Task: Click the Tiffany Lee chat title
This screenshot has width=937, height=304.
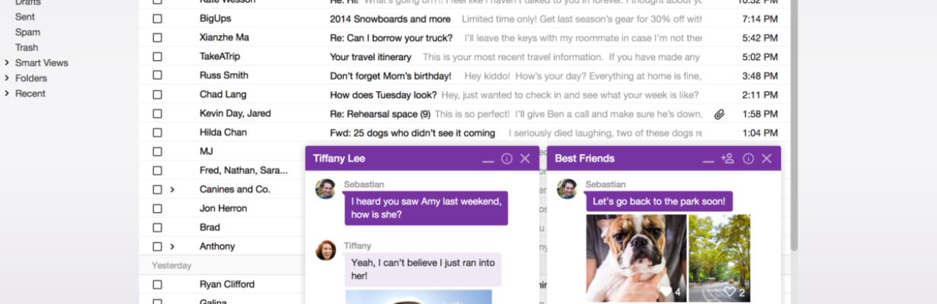Action: coord(339,159)
